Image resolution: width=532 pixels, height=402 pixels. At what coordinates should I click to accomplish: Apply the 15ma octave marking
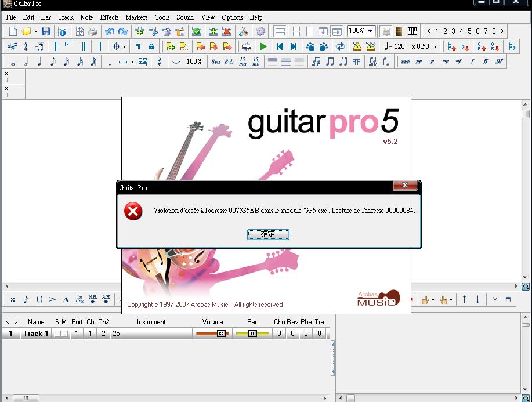tap(243, 61)
